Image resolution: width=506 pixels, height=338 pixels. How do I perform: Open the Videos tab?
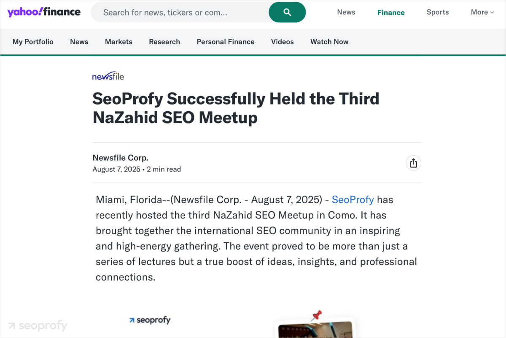click(282, 42)
